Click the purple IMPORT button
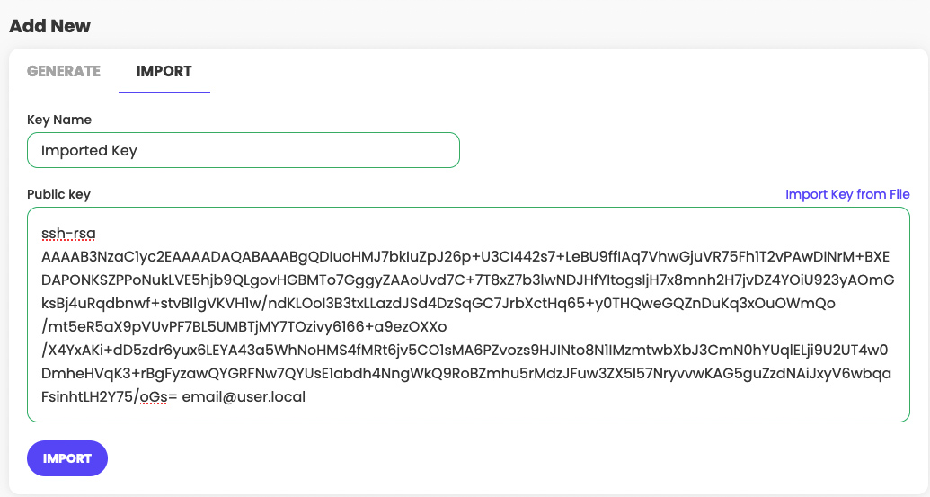Viewport: 930px width, 497px height. [x=67, y=458]
